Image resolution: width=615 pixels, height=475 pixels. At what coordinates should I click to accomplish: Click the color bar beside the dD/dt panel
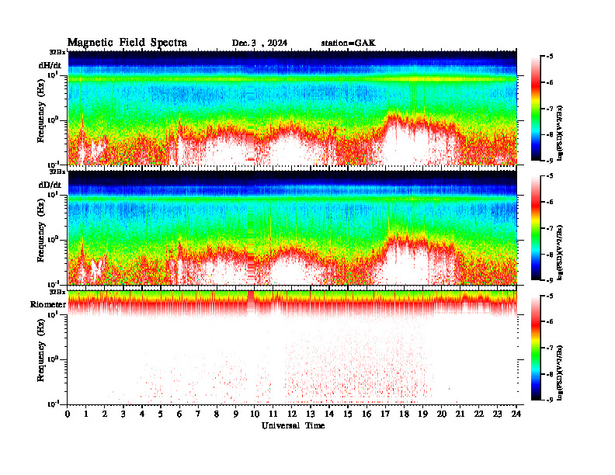[x=536, y=228]
